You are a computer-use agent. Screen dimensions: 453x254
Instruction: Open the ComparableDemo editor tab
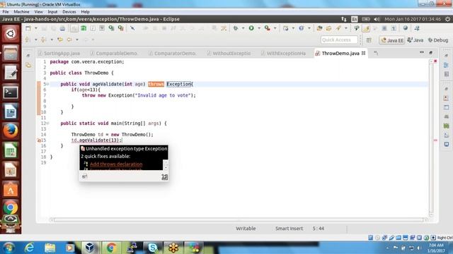[113, 54]
